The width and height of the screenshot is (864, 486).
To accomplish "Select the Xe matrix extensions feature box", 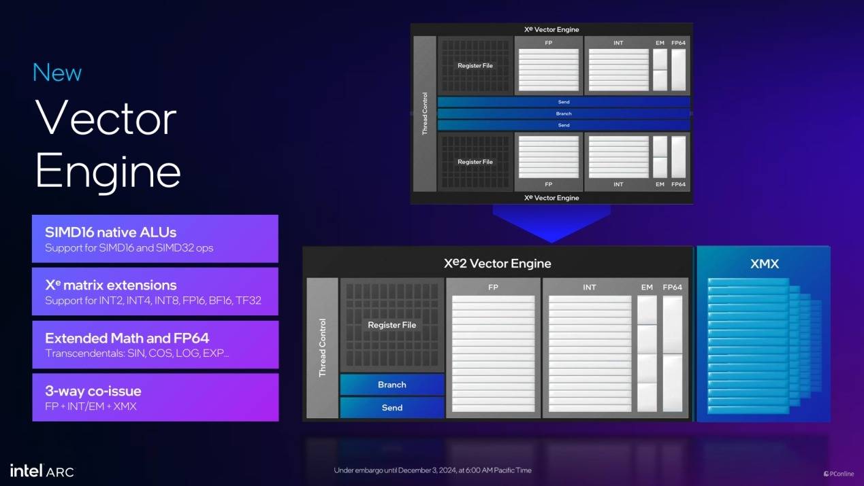I will pos(155,292).
